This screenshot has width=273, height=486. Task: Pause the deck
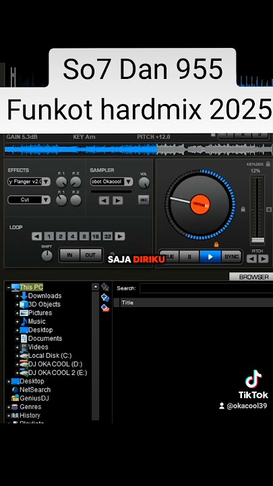click(x=189, y=256)
